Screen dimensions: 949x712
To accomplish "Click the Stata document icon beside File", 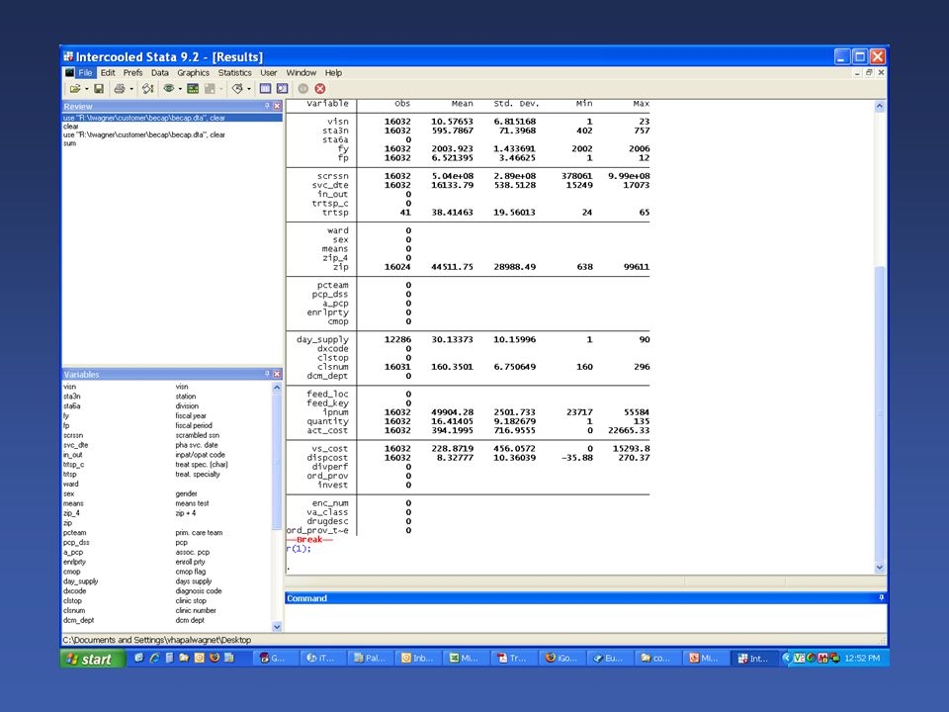I will pos(69,72).
